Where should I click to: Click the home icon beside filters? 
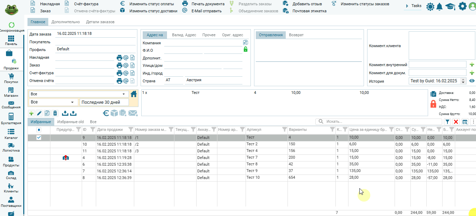tap(134, 94)
